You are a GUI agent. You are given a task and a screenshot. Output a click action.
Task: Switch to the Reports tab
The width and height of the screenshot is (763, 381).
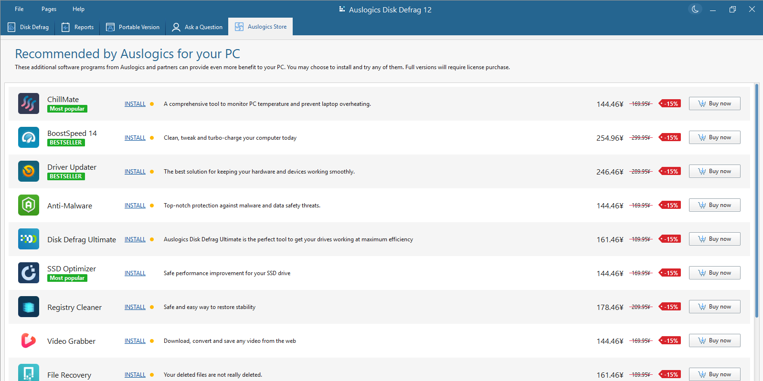click(x=78, y=27)
